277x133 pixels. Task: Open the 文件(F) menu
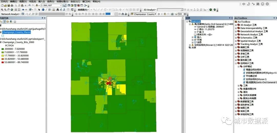click(x=4, y=2)
